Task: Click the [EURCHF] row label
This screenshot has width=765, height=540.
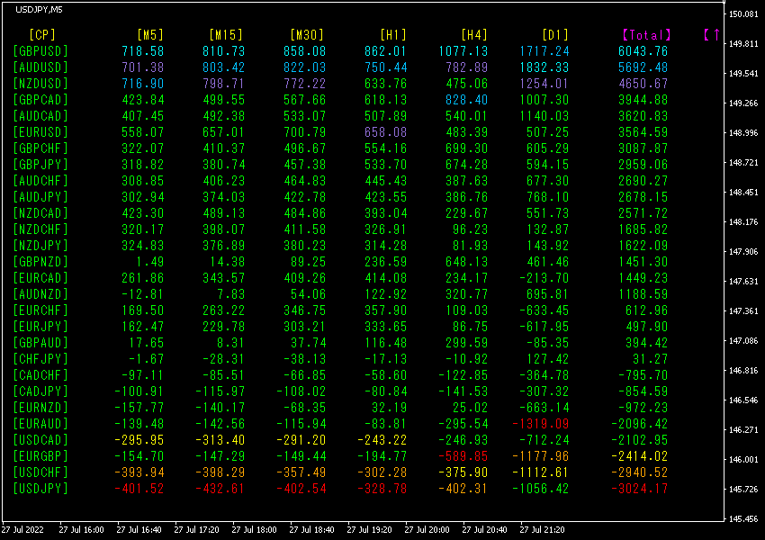Action: (x=41, y=310)
